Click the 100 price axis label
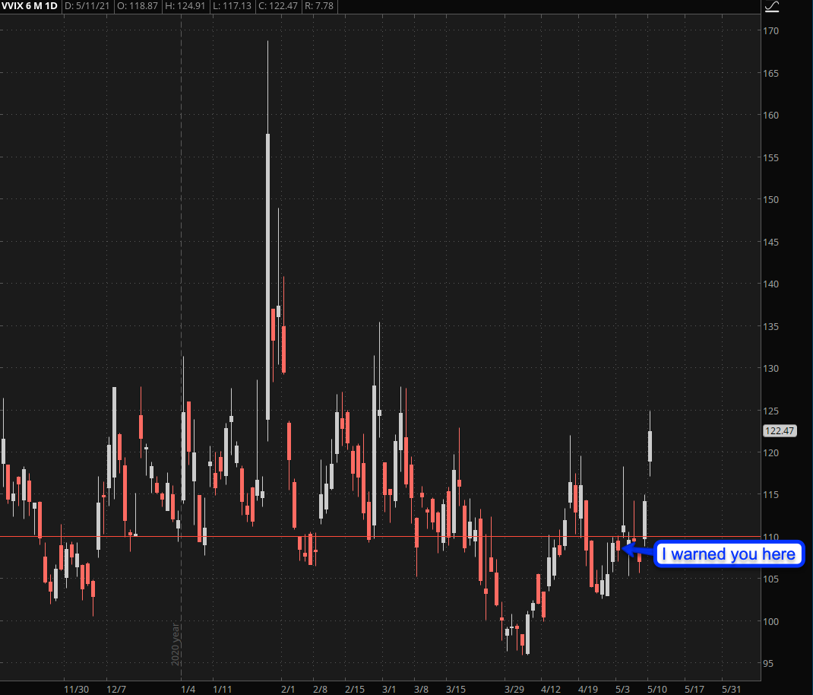Viewport: 813px width, 695px height. coord(771,621)
